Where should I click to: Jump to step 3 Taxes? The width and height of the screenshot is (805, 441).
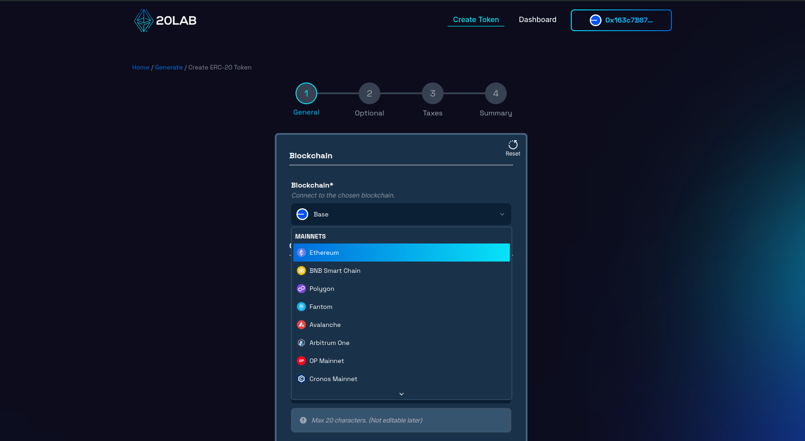point(433,93)
